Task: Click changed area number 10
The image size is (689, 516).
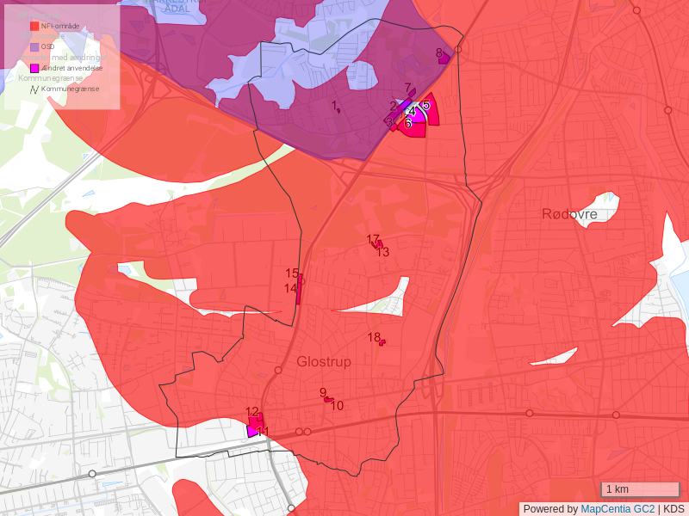Action: click(x=329, y=399)
